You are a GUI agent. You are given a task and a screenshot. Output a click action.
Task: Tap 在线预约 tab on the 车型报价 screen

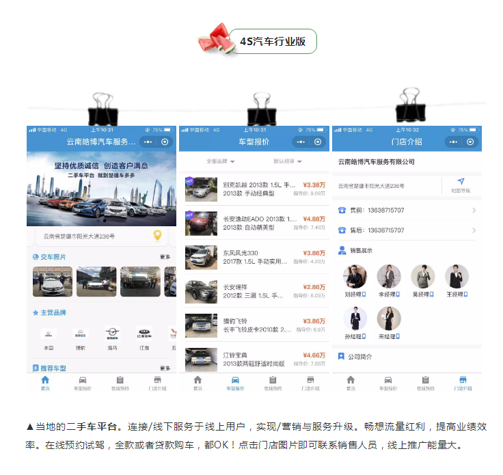273,383
